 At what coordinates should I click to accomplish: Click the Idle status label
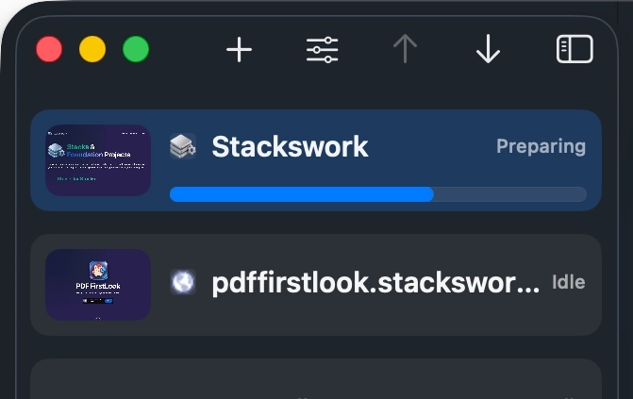click(x=569, y=282)
